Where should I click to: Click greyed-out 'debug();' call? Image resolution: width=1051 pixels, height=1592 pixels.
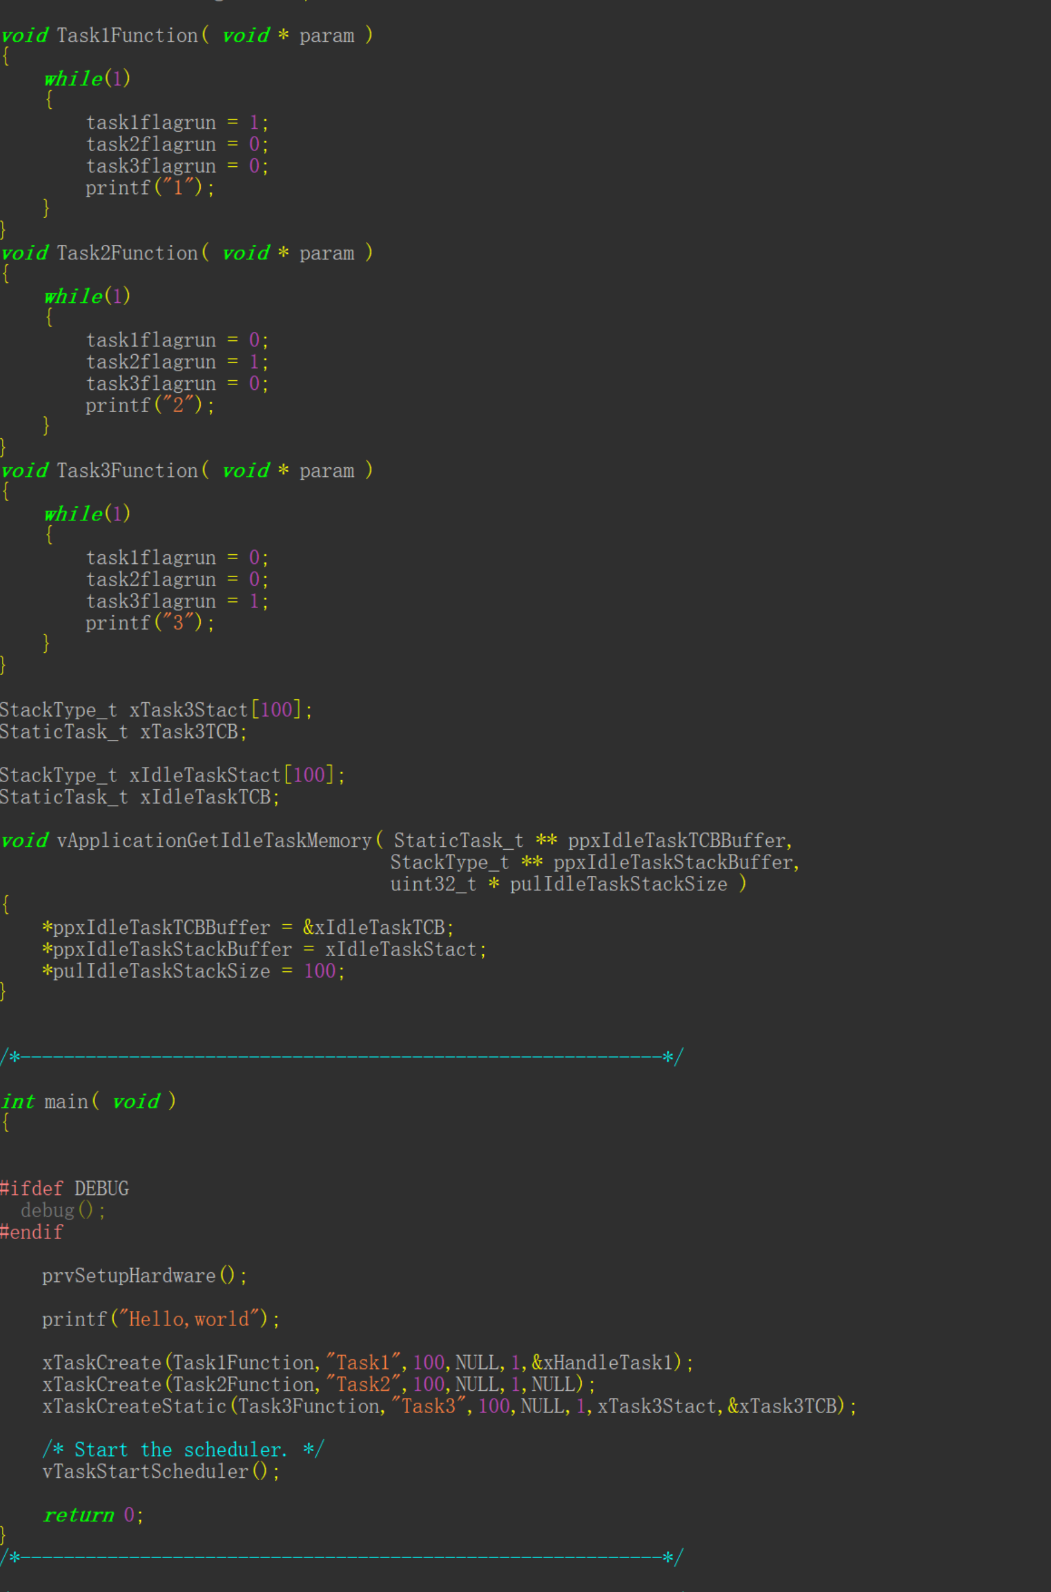coord(63,1210)
